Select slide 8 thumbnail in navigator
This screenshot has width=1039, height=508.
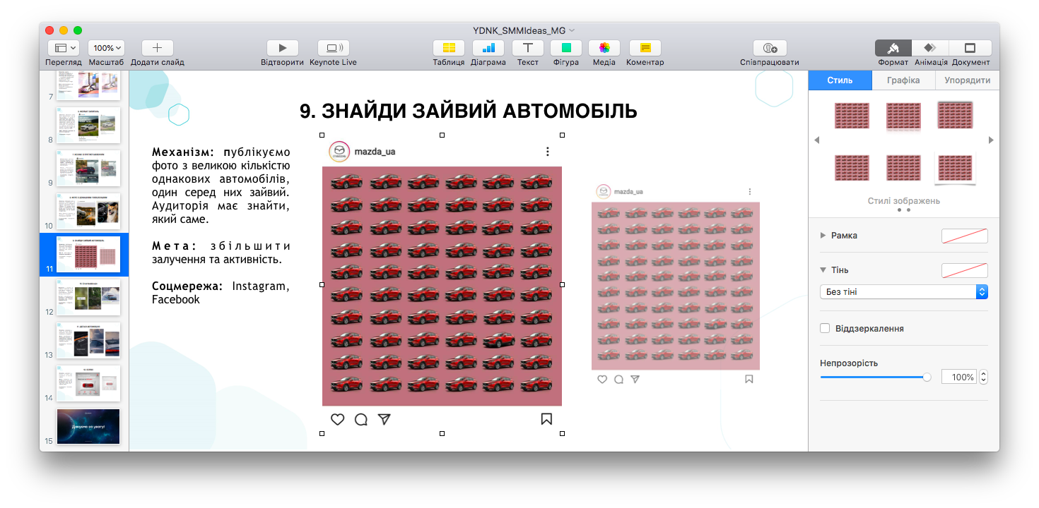(88, 125)
